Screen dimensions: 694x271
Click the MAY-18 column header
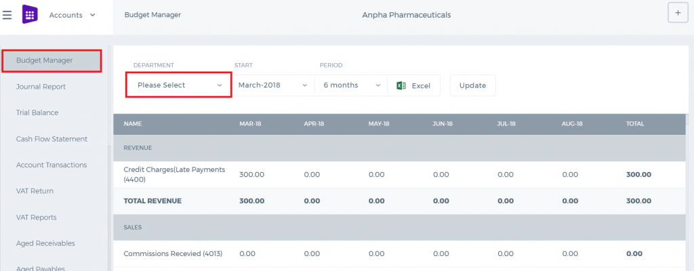tap(379, 124)
